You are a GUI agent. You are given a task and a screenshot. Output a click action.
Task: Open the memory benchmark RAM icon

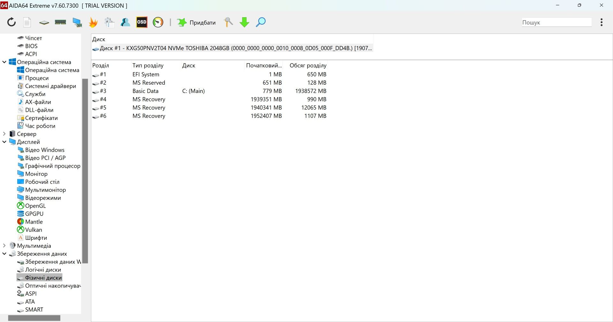click(60, 22)
